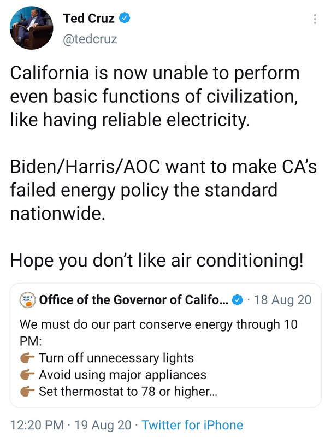Open the @tedcruz handle link
This screenshot has width=331, height=437.
click(90, 39)
